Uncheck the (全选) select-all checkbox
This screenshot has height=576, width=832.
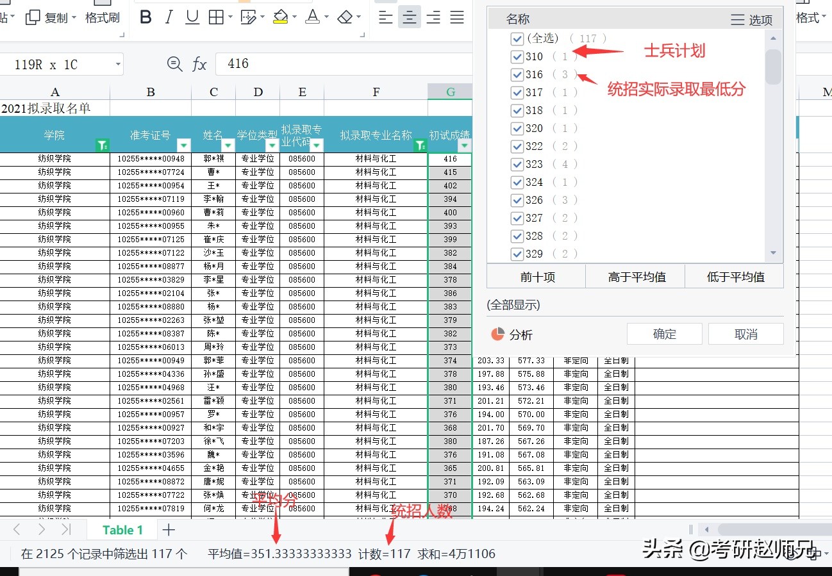pos(517,38)
